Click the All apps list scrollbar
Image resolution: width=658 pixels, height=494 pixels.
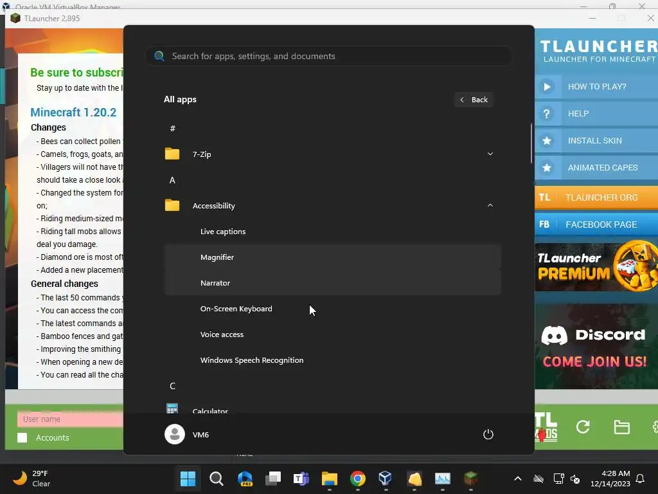click(531, 143)
